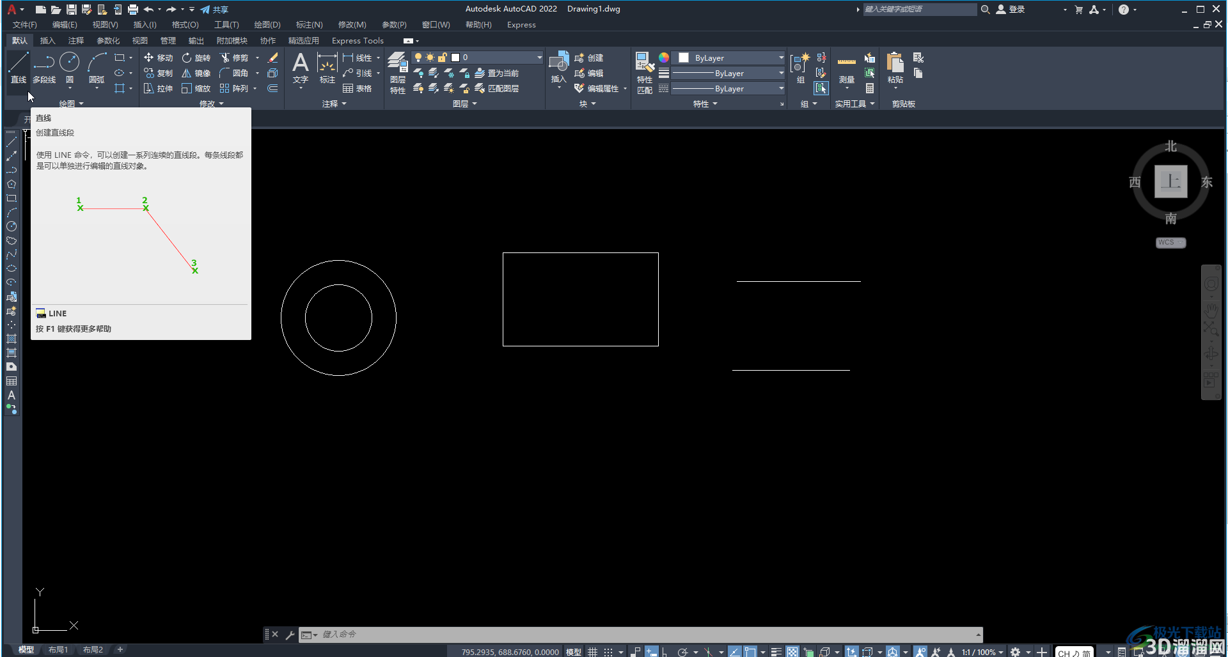The height and width of the screenshot is (657, 1228).
Task: Expand the 绘图 (Draw) panel flyout
Action: coord(71,104)
